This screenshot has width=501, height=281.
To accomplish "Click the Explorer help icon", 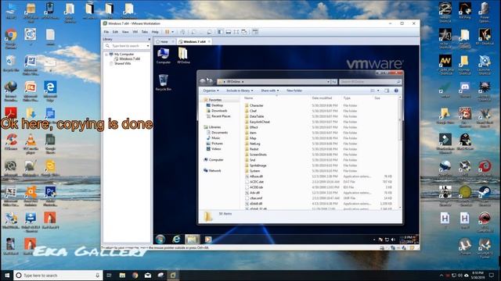I will click(396, 91).
